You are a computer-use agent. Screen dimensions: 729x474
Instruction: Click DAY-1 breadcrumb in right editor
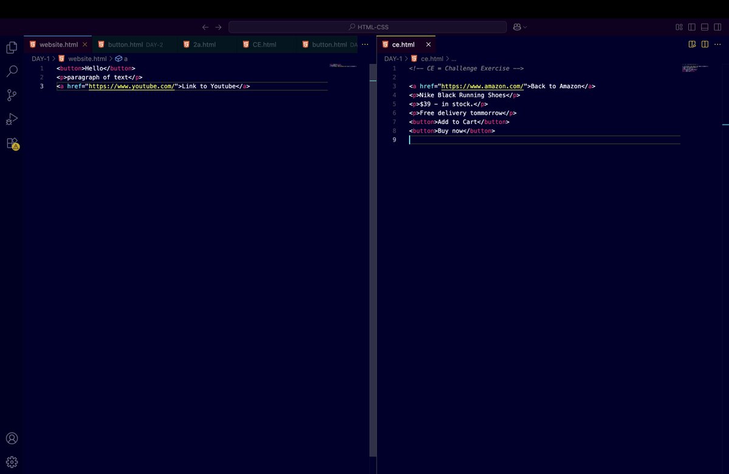point(393,59)
